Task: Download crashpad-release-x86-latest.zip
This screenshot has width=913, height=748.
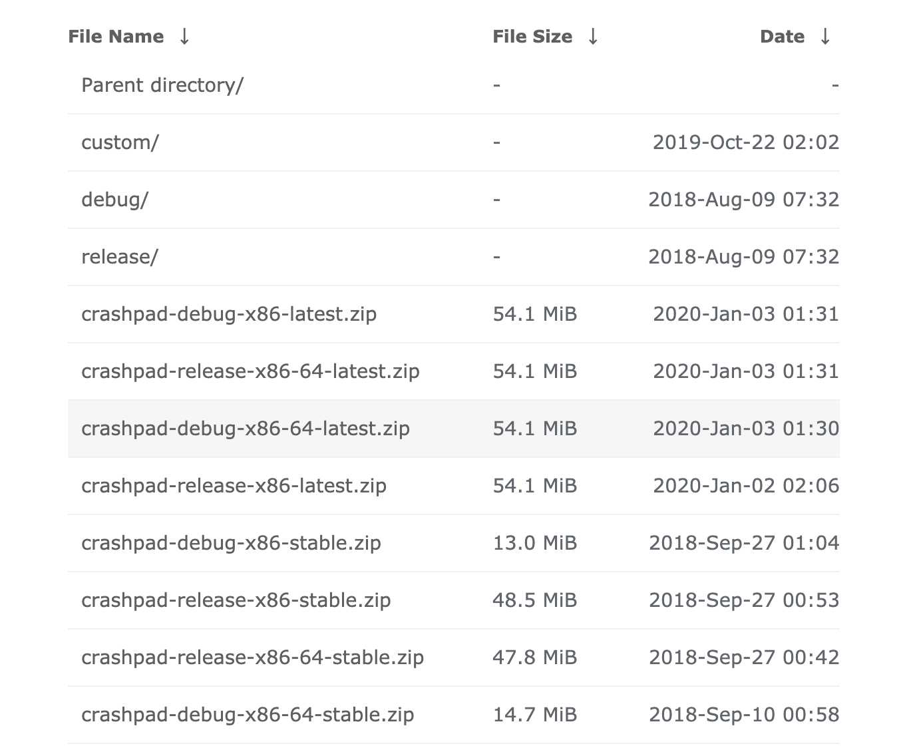Action: (x=234, y=486)
